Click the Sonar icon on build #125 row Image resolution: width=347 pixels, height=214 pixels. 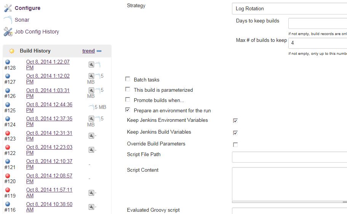(x=91, y=107)
